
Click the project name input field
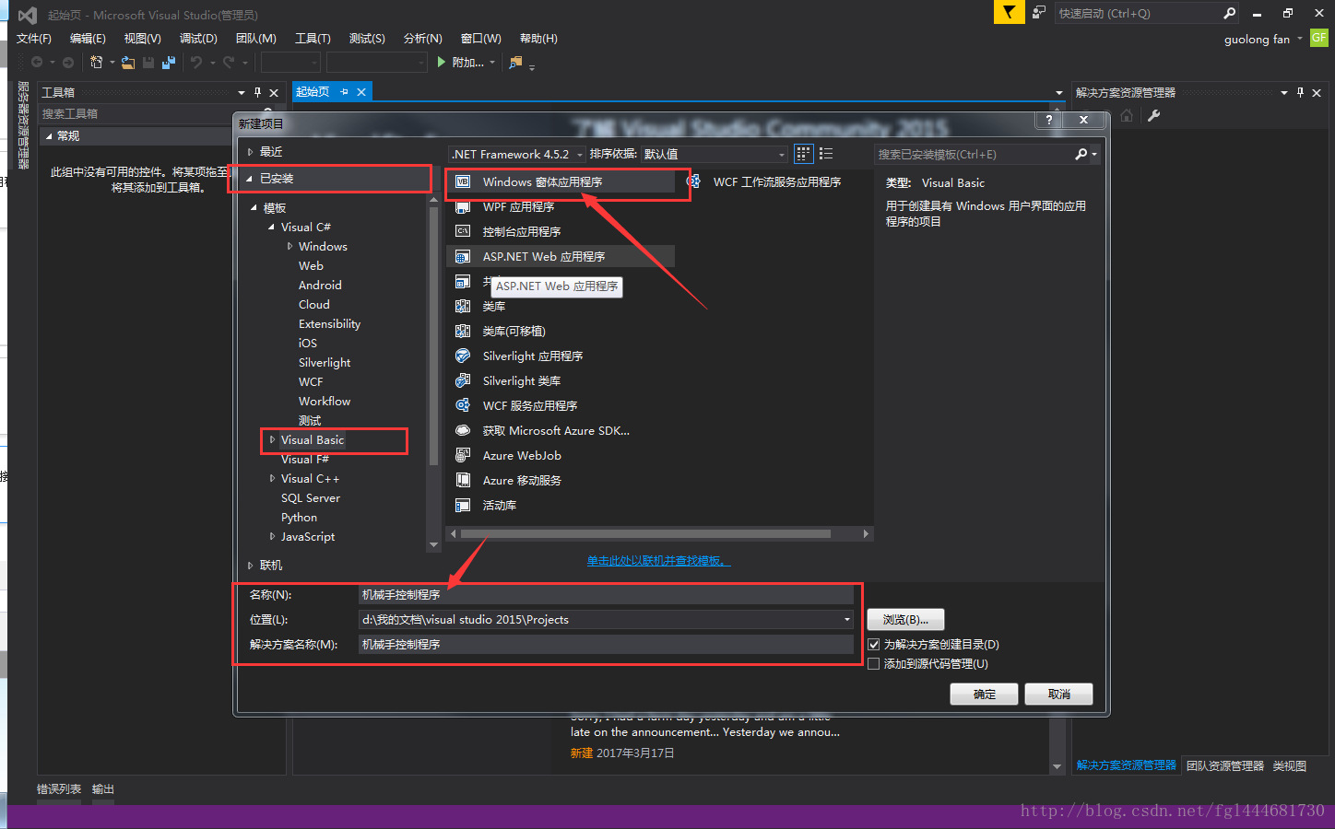click(606, 595)
